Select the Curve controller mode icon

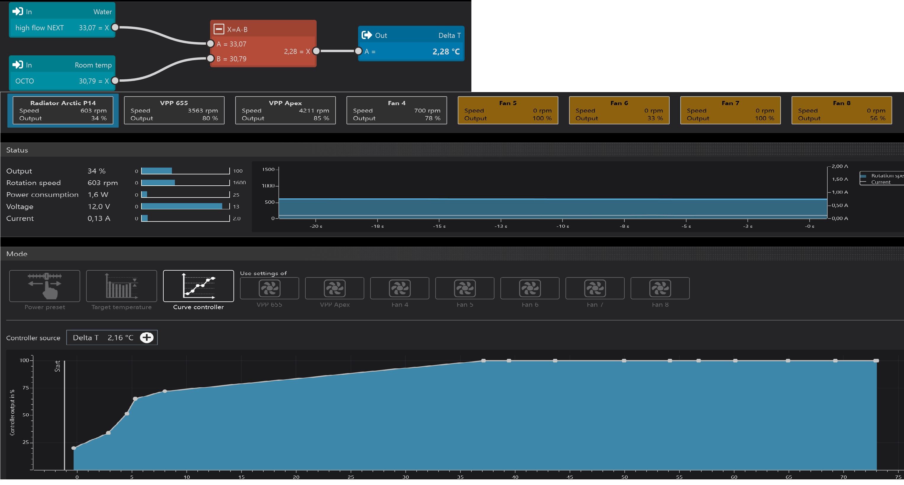pos(198,285)
